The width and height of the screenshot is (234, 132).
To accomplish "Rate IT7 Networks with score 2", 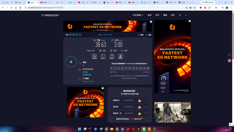I will tap(119, 68).
